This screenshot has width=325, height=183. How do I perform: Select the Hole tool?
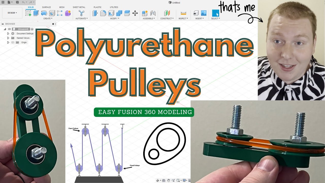[52, 13]
